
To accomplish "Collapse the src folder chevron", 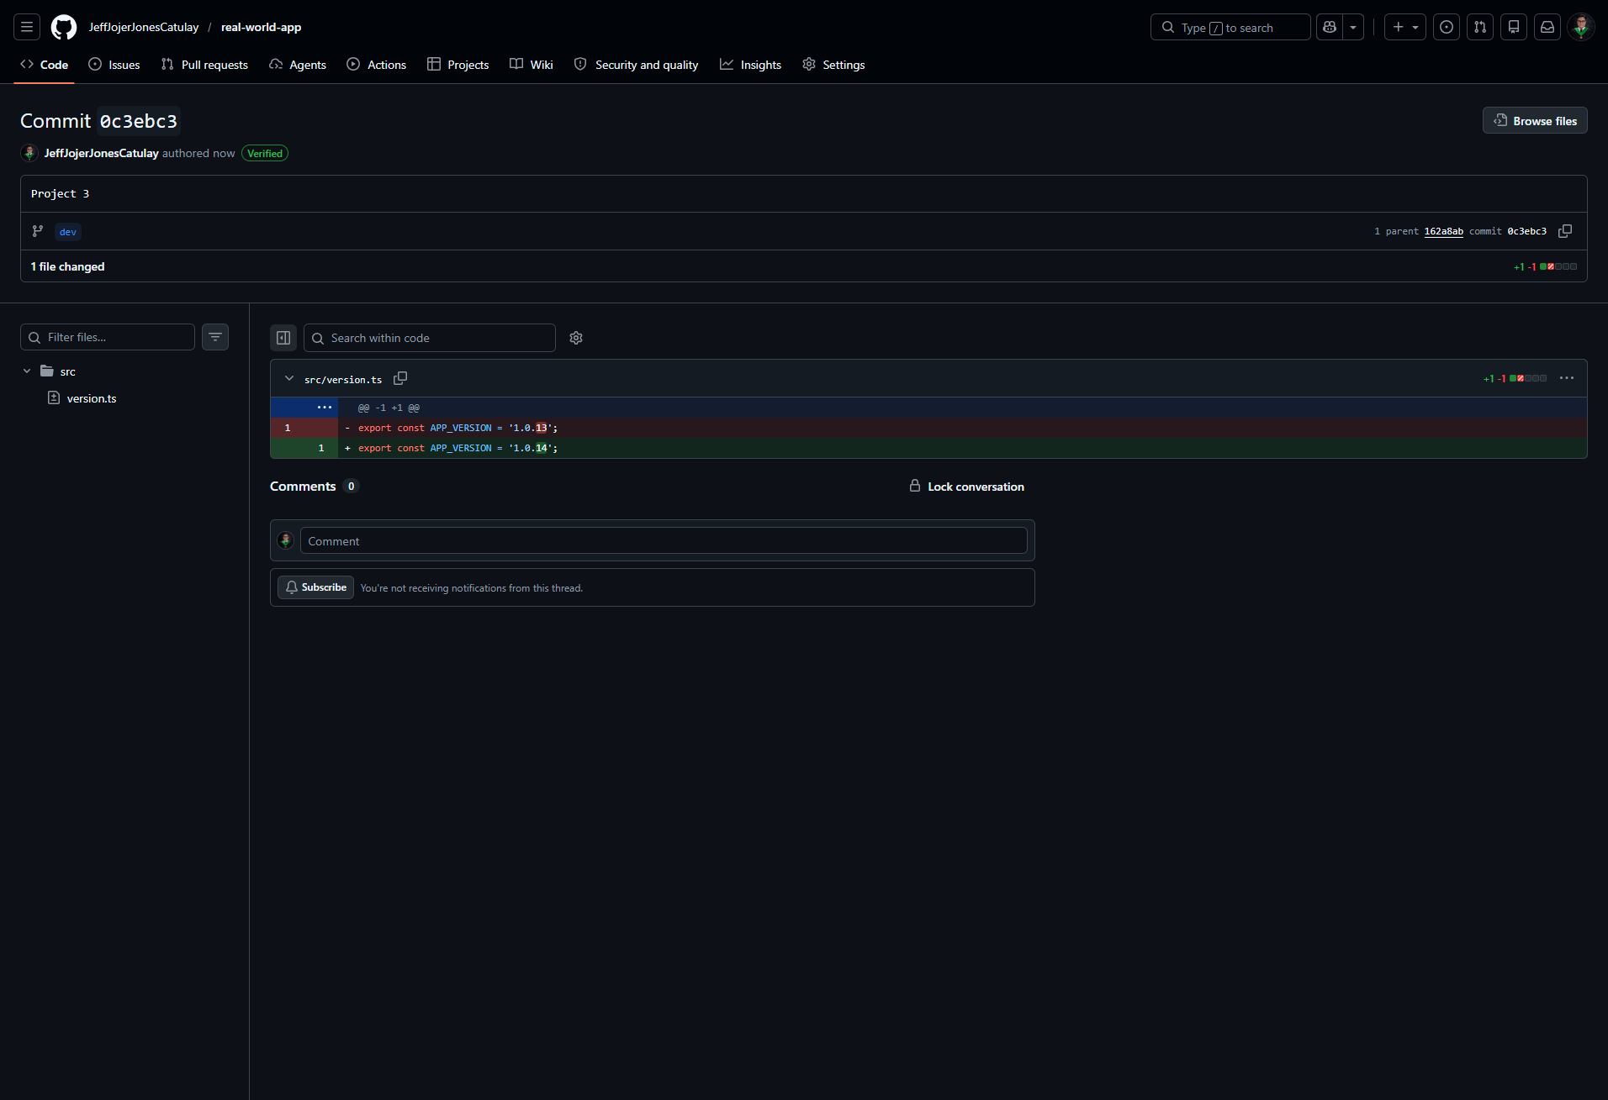I will [27, 371].
